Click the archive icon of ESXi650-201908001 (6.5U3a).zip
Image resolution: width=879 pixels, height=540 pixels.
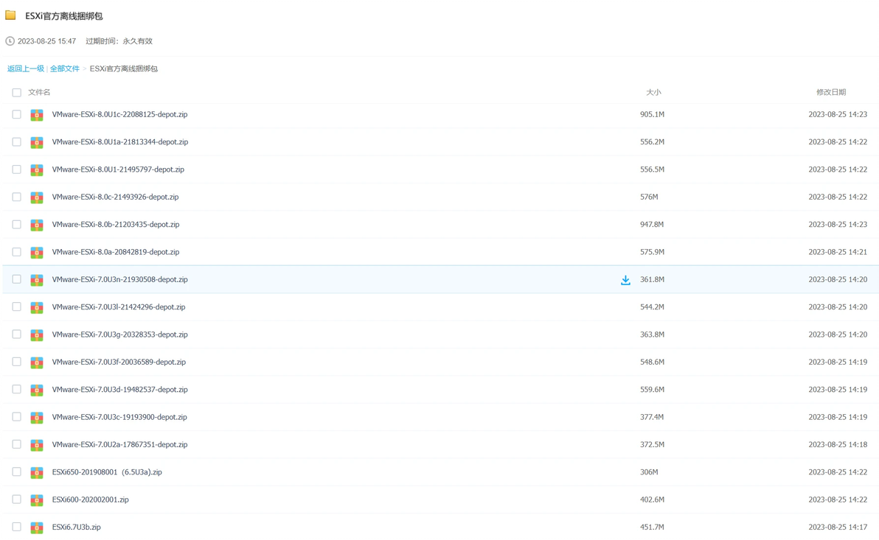coord(37,472)
